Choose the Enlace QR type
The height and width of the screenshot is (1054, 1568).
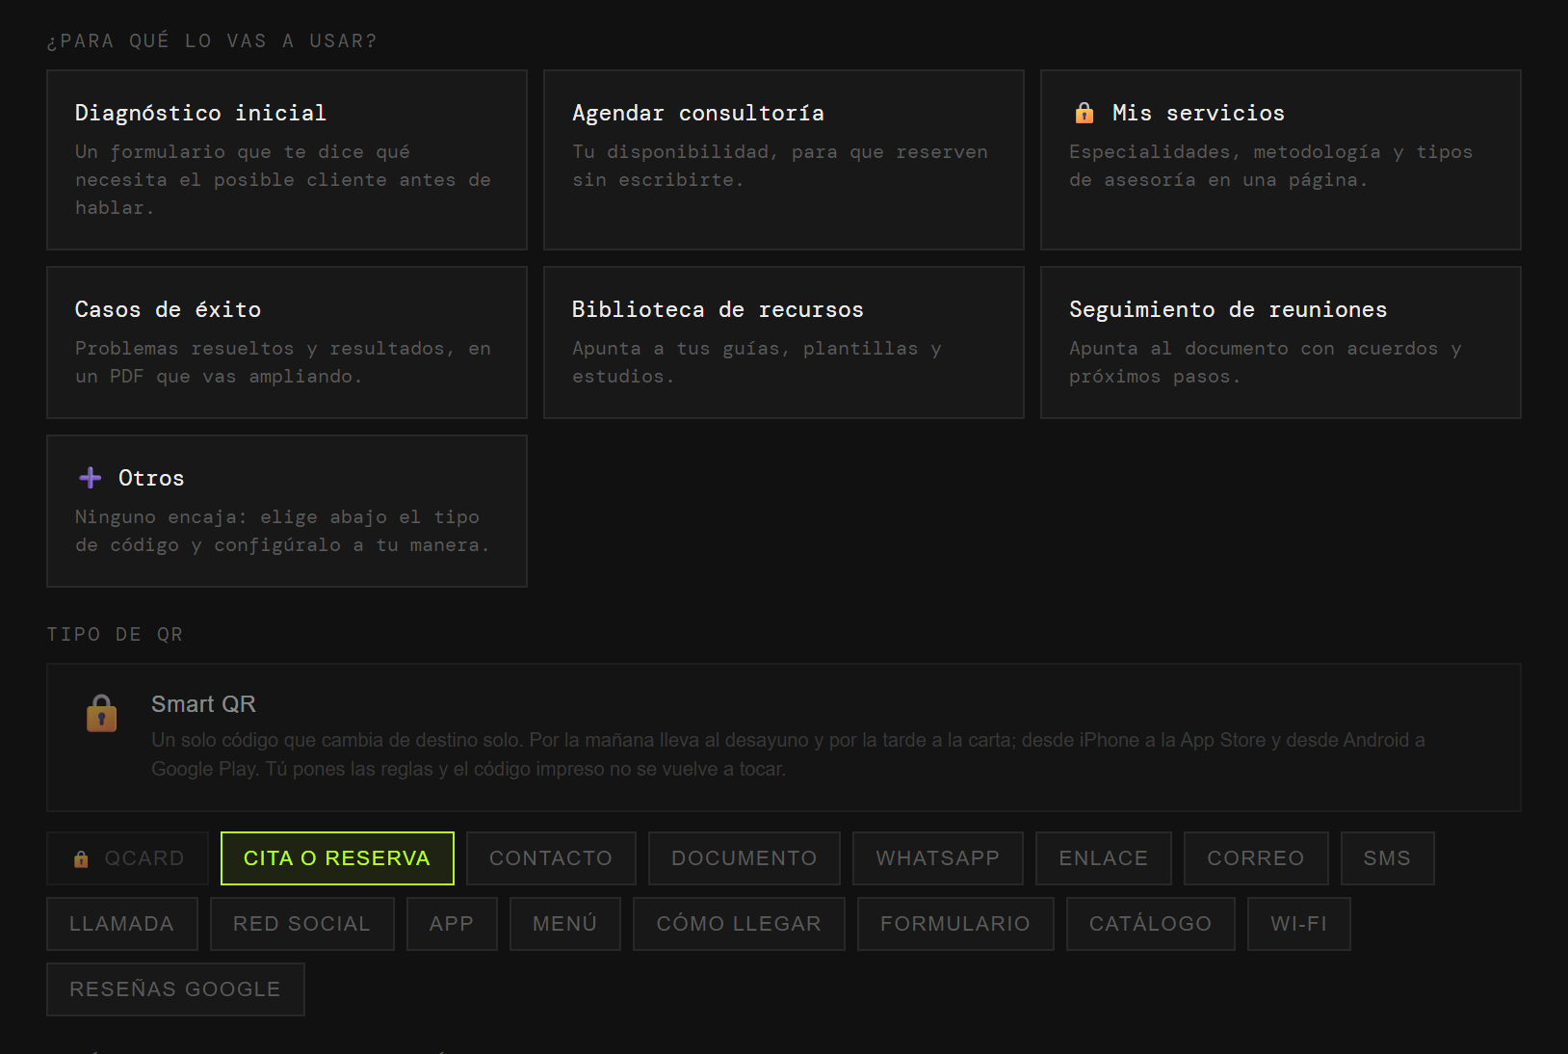(x=1104, y=858)
